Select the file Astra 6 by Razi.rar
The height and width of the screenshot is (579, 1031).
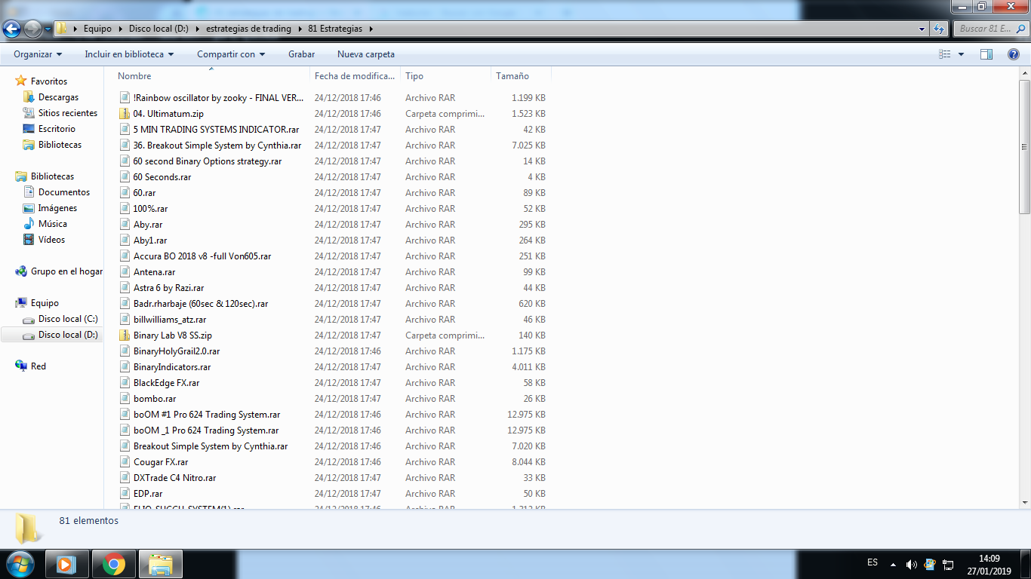pos(168,288)
